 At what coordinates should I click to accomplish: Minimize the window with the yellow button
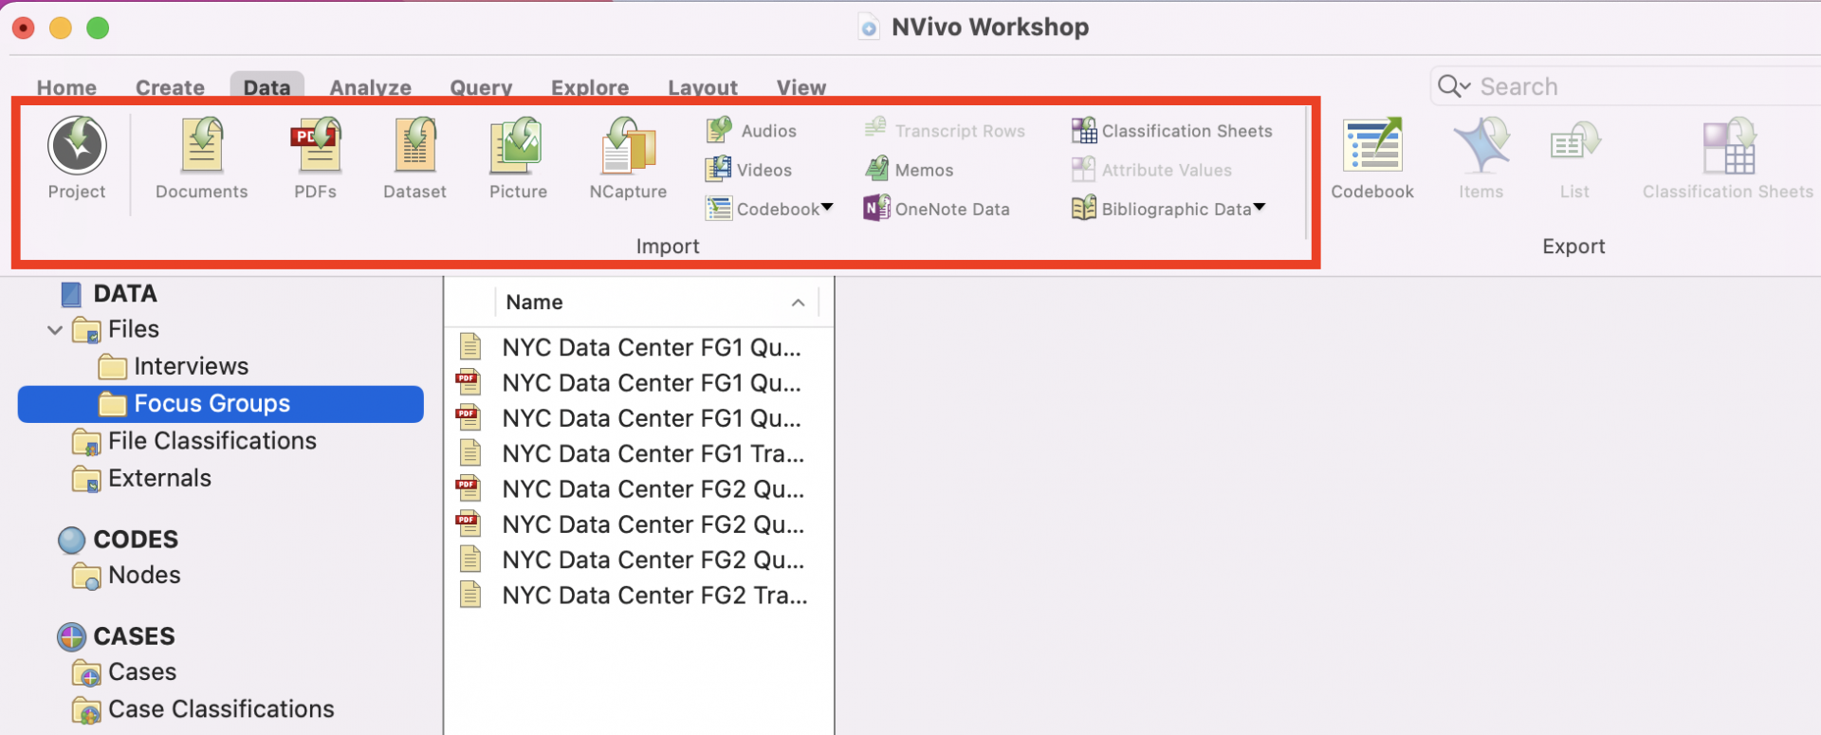coord(61,28)
